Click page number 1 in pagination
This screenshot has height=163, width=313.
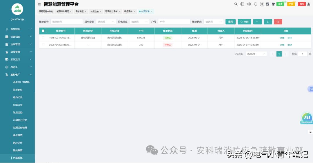[279, 54]
